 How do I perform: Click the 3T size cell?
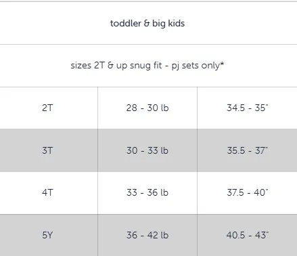pos(47,150)
